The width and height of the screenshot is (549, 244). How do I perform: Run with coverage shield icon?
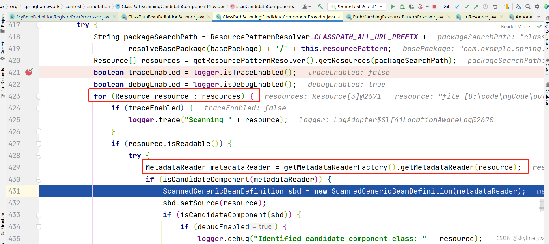point(411,6)
